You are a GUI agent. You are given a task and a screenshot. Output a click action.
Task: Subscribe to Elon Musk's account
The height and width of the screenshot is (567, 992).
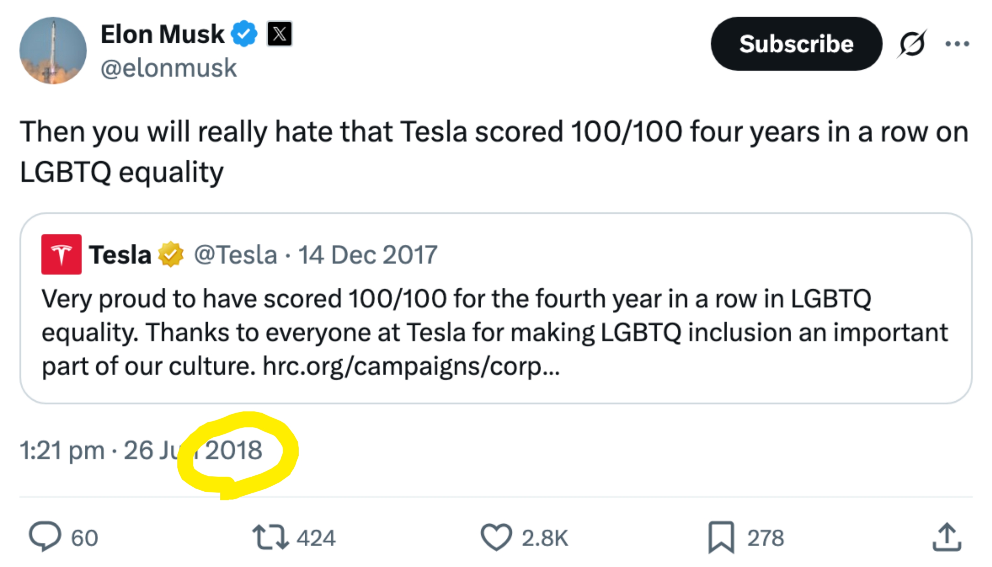(797, 44)
